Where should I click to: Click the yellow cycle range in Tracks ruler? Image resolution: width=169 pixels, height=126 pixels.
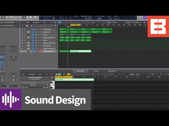[75, 25]
